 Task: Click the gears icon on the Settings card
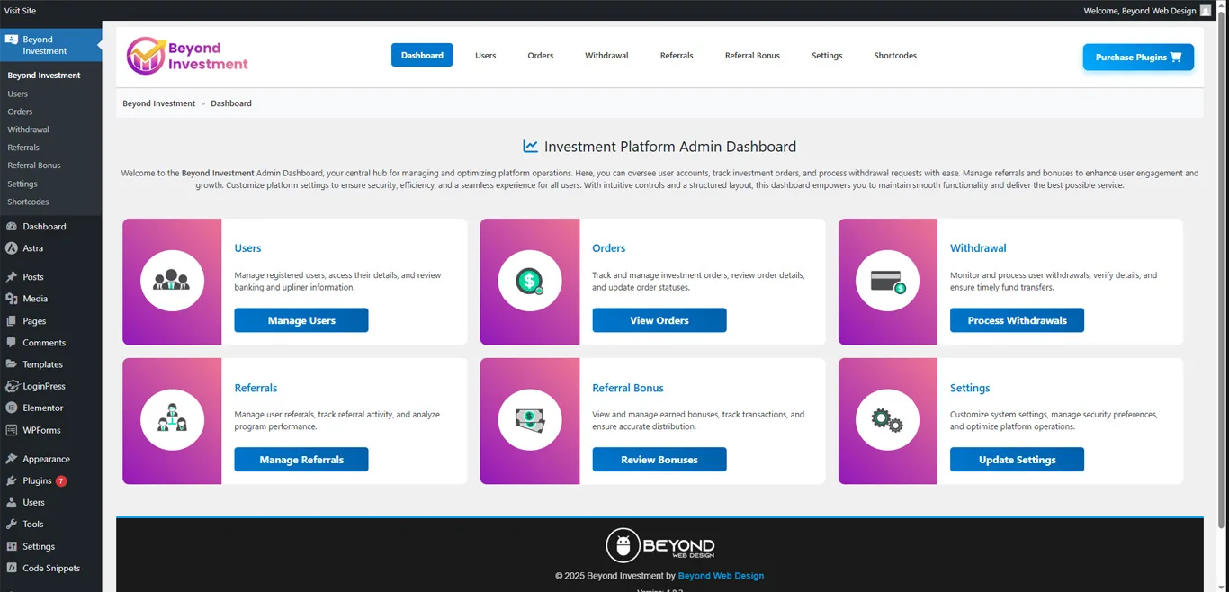click(x=888, y=421)
